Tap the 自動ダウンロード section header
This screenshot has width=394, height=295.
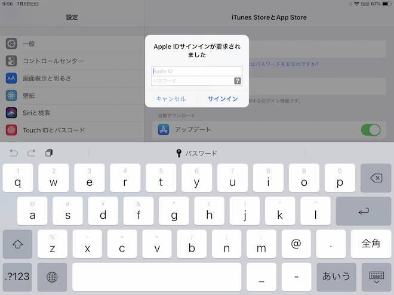(176, 116)
